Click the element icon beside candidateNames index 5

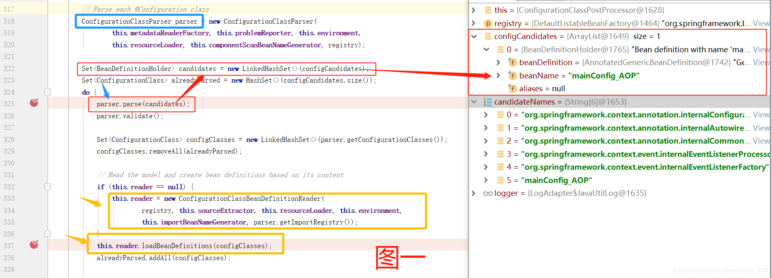[501, 180]
